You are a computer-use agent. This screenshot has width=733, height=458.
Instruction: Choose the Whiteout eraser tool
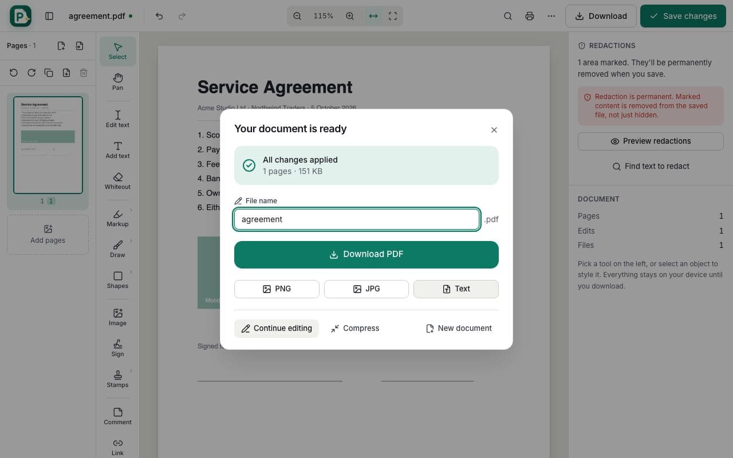tap(117, 181)
